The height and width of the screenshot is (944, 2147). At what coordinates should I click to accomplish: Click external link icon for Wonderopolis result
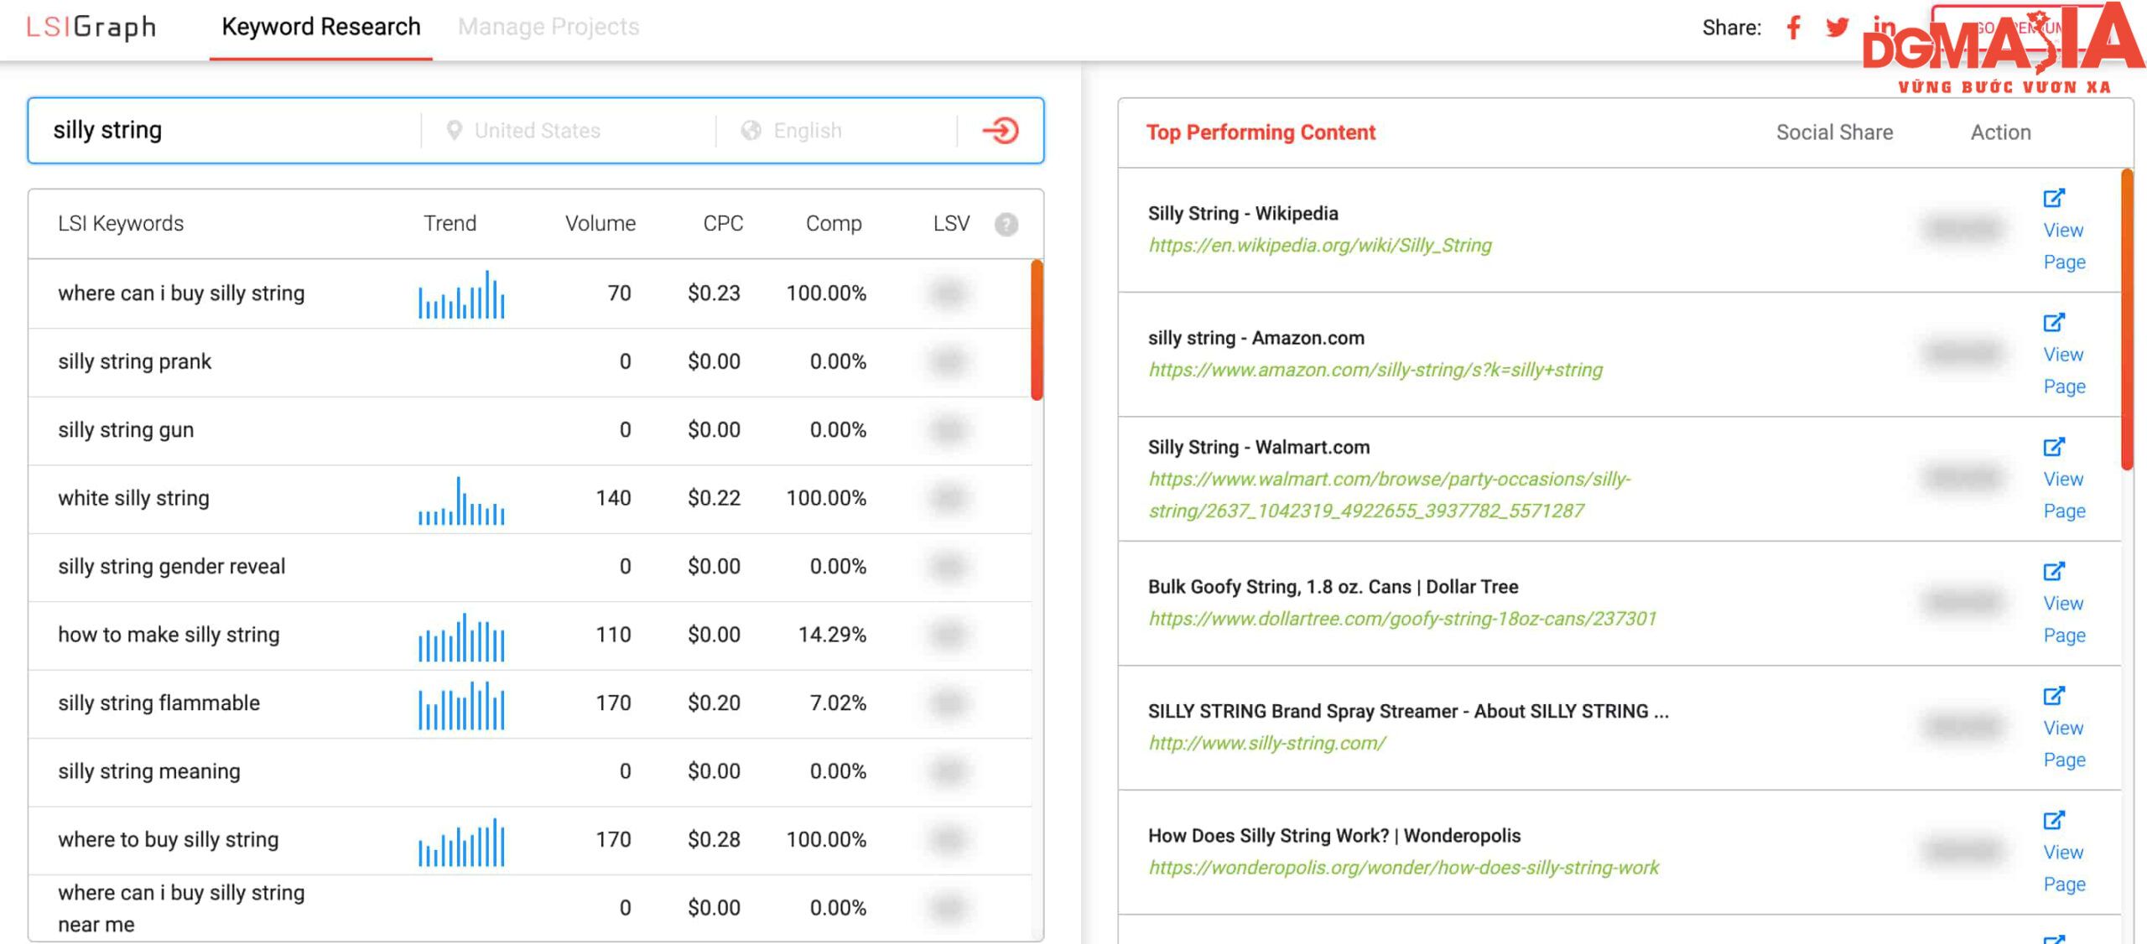click(x=2054, y=820)
